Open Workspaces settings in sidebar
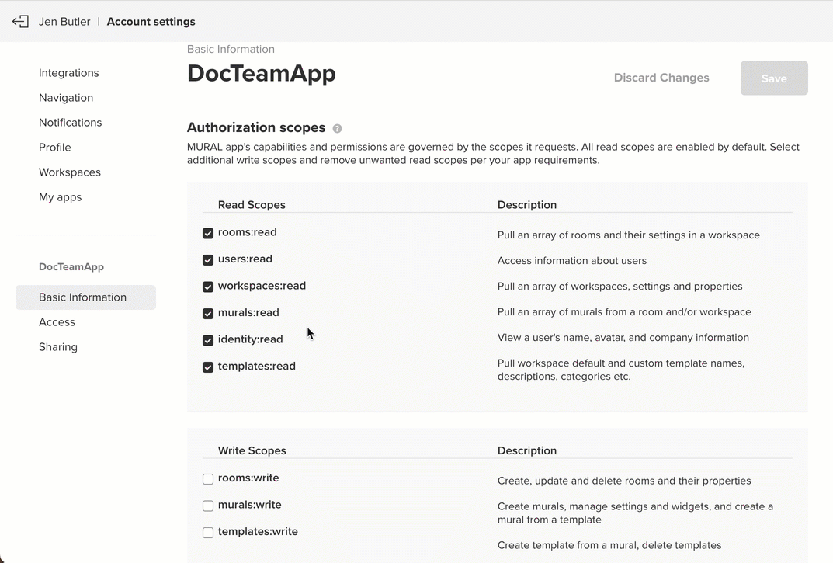This screenshot has height=563, width=833. pyautogui.click(x=70, y=172)
